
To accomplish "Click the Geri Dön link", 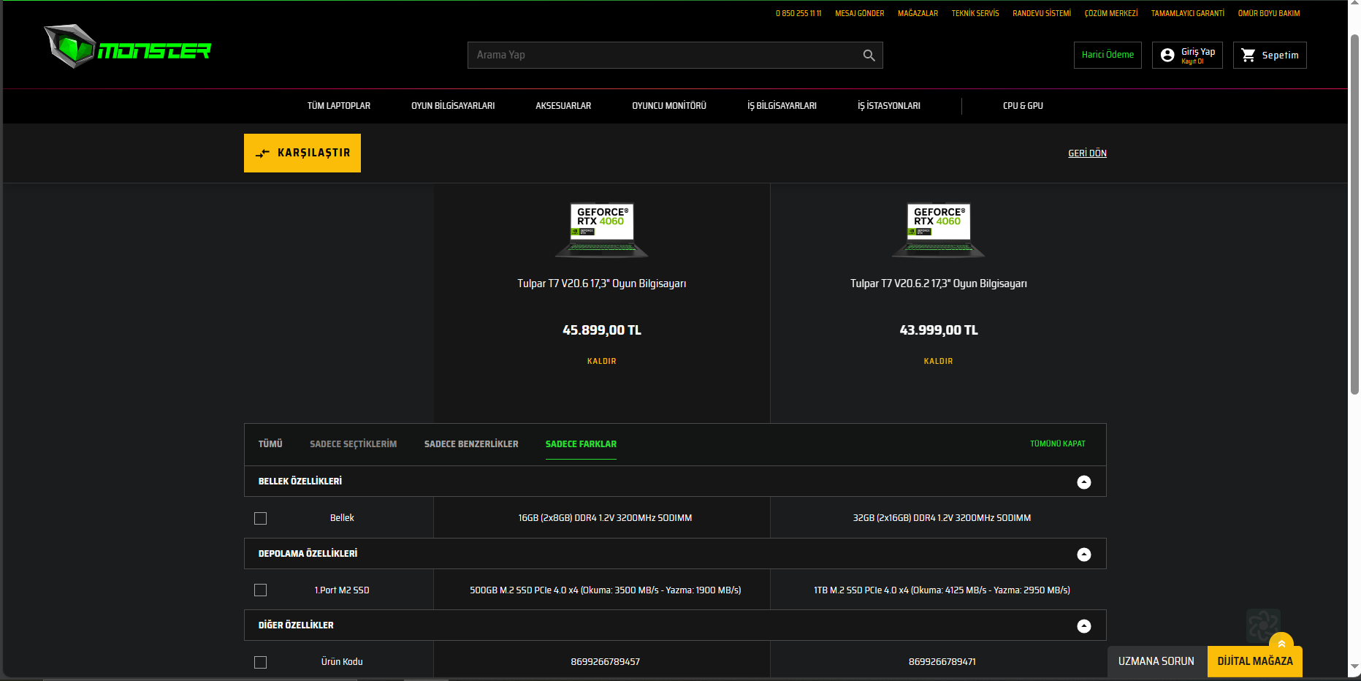I will [x=1087, y=153].
